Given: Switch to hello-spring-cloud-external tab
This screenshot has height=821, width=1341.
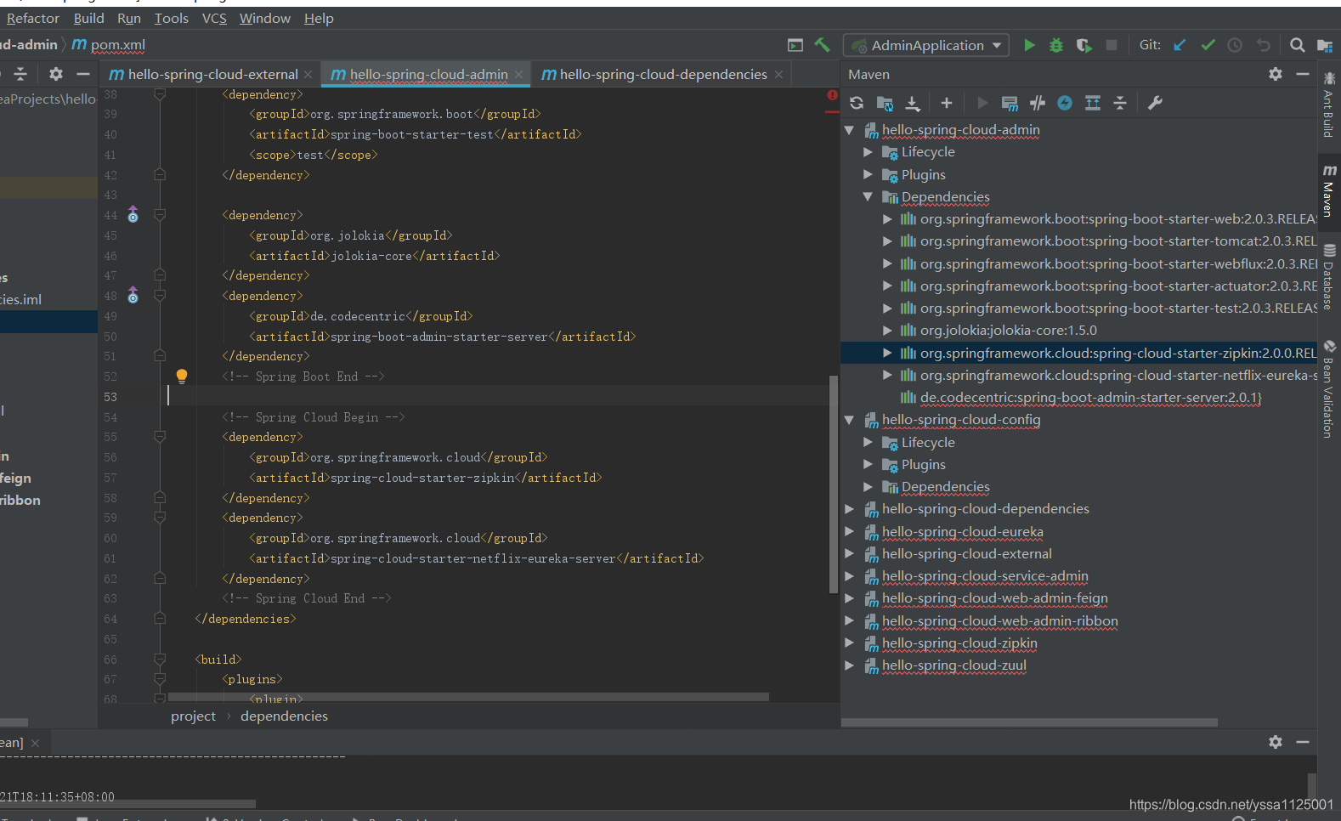Looking at the screenshot, I should 211,75.
